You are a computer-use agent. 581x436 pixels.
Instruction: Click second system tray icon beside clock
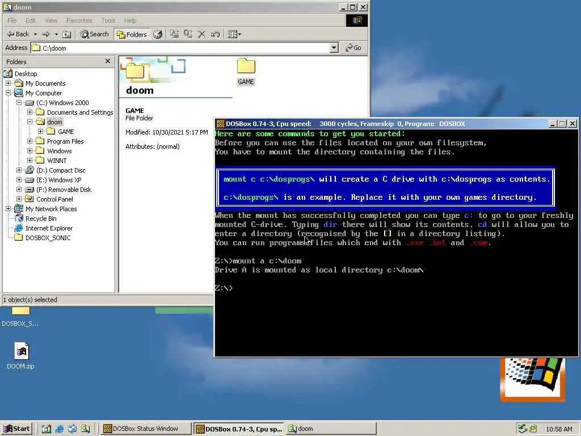click(533, 429)
